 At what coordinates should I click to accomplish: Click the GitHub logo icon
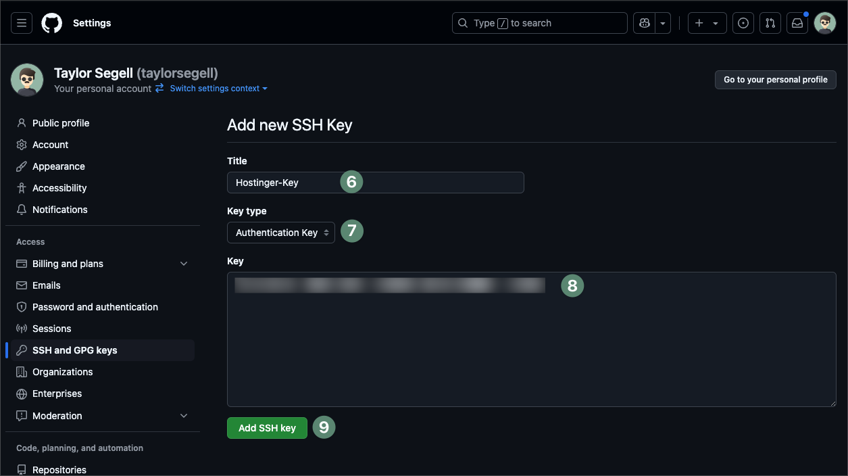(x=51, y=23)
